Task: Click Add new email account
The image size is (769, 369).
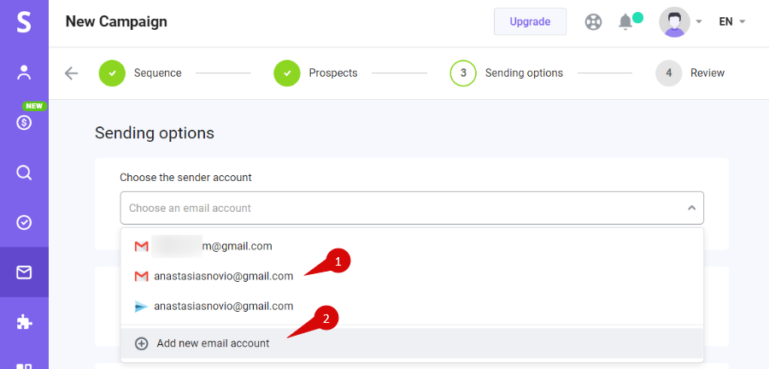Action: coord(412,343)
